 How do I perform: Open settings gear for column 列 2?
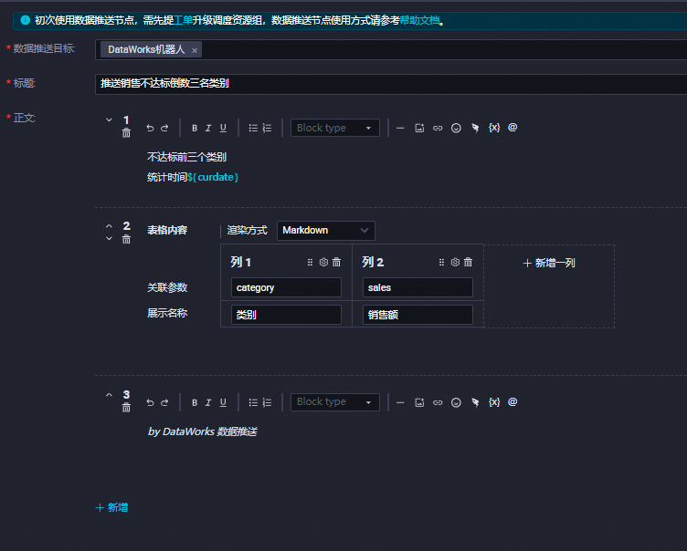point(455,262)
